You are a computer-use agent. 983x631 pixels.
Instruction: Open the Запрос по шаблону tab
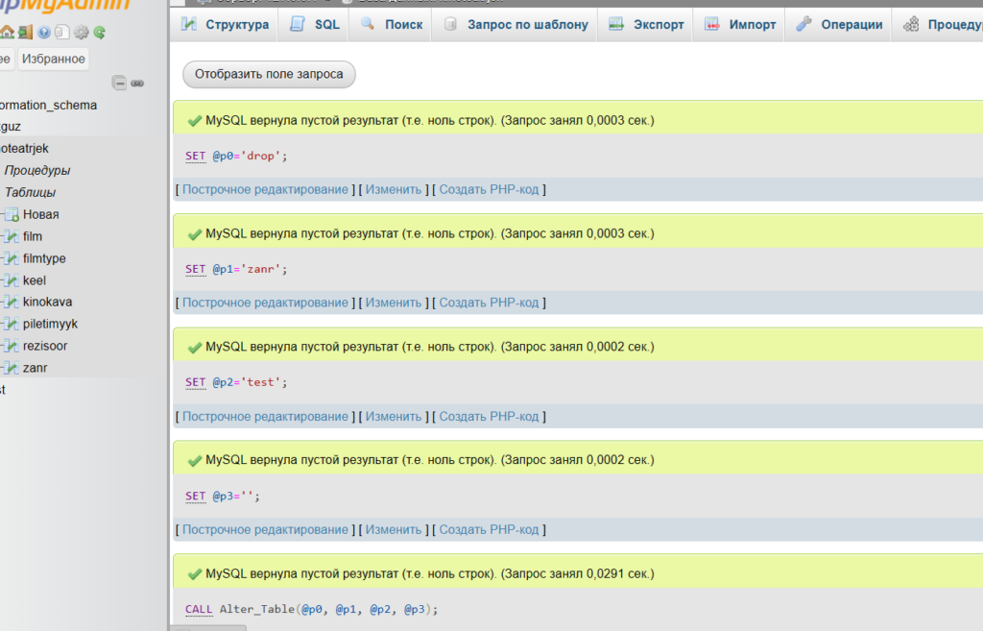(x=515, y=24)
